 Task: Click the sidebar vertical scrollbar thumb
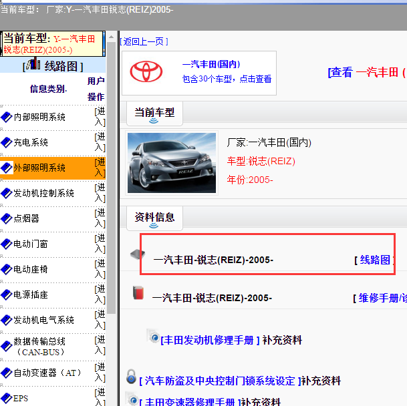[x=112, y=178]
